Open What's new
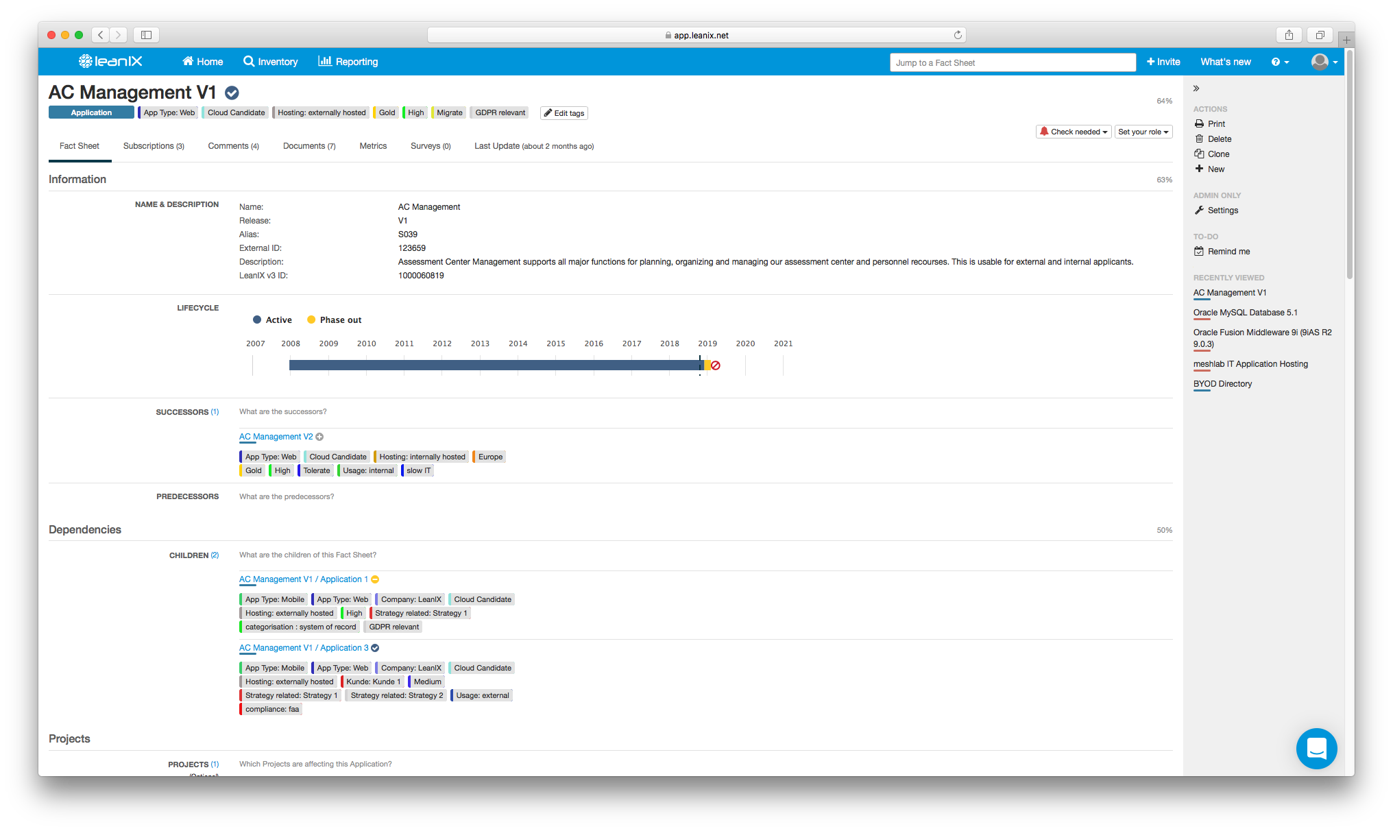The height and width of the screenshot is (831, 1393). (1225, 62)
